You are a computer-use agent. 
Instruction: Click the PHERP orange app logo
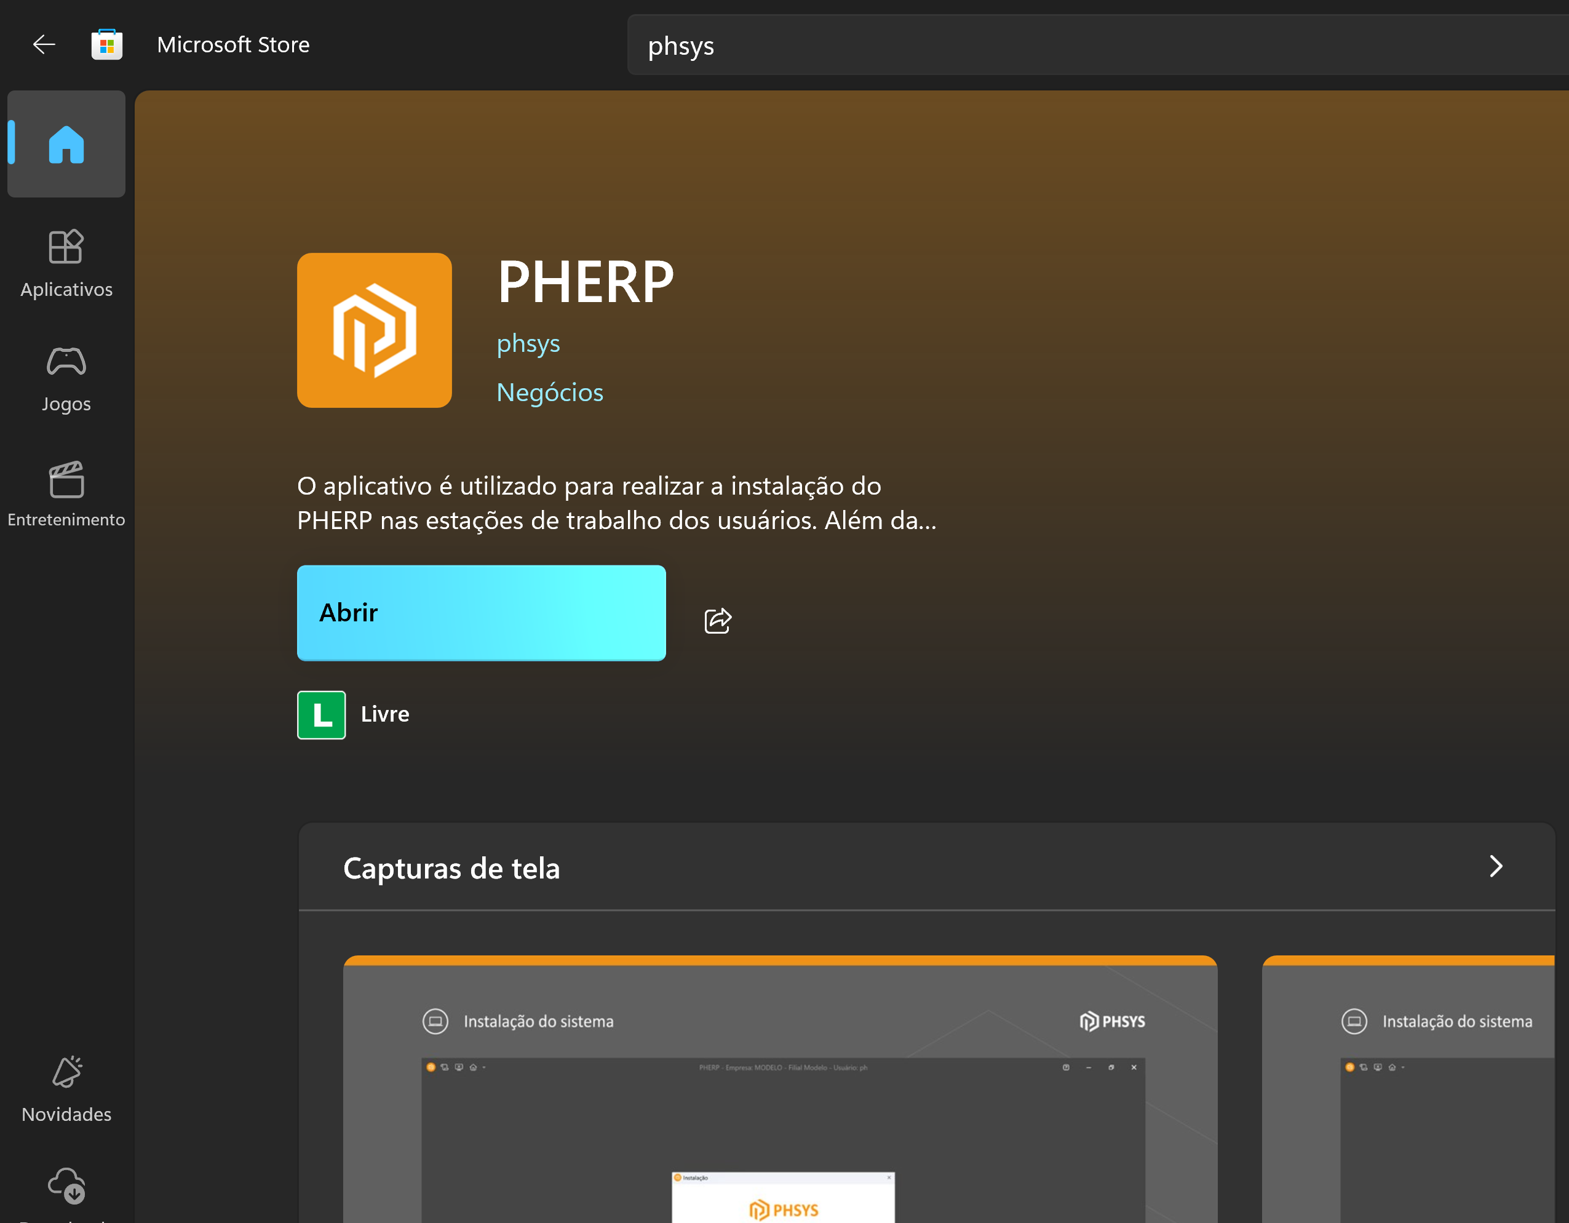(x=375, y=330)
